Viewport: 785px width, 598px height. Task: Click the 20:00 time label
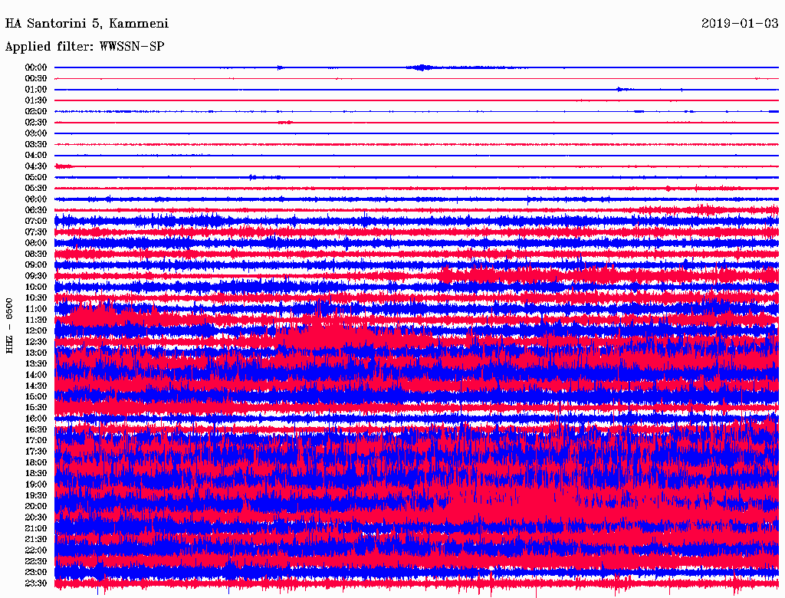click(36, 507)
